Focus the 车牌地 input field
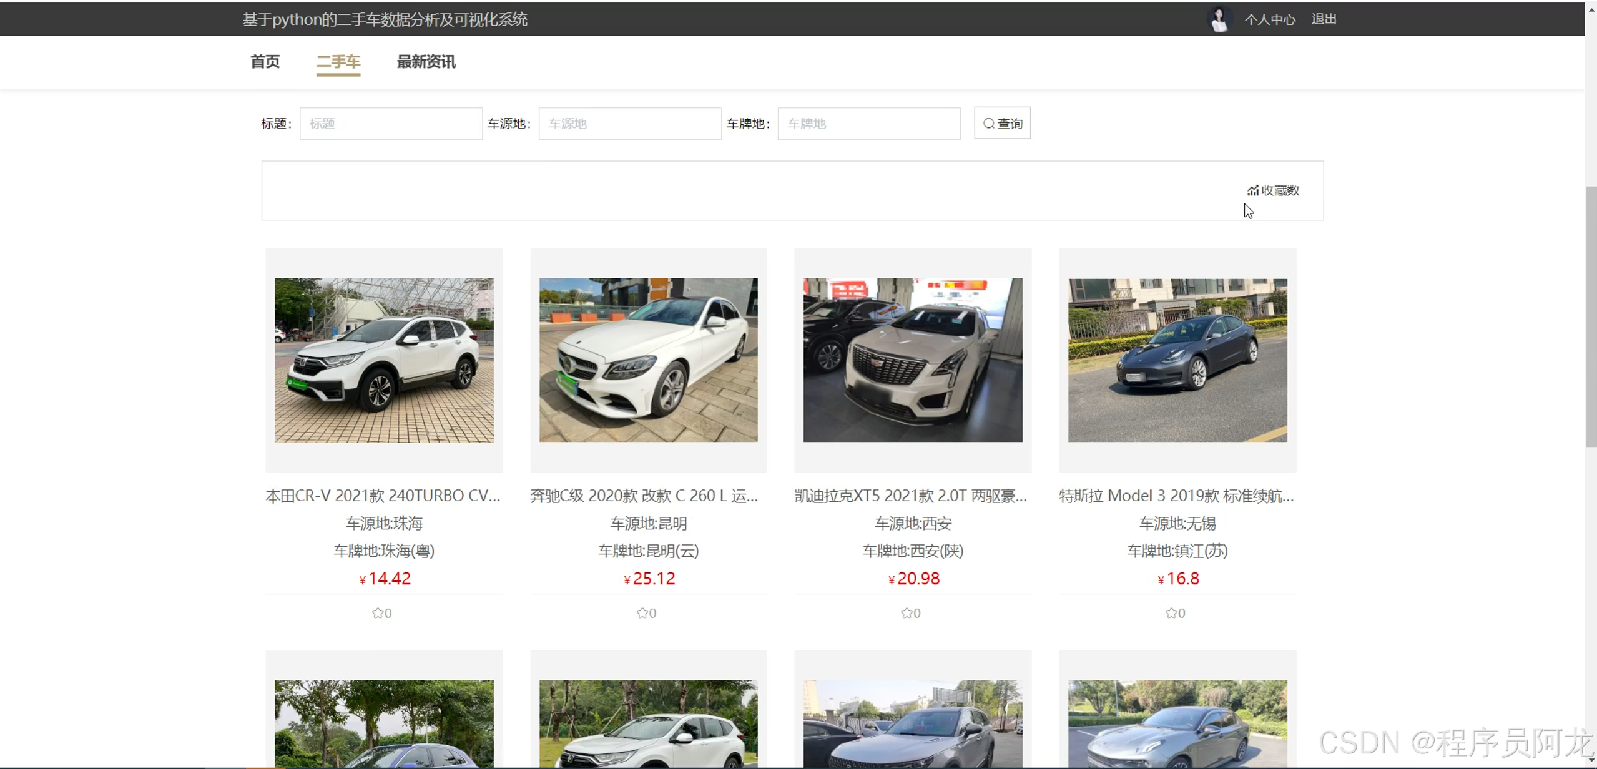 (x=868, y=123)
